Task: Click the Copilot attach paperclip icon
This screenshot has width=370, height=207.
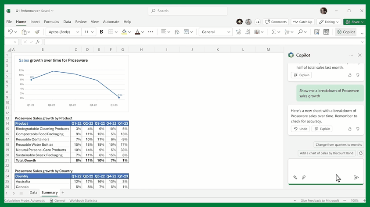Action: point(304,177)
